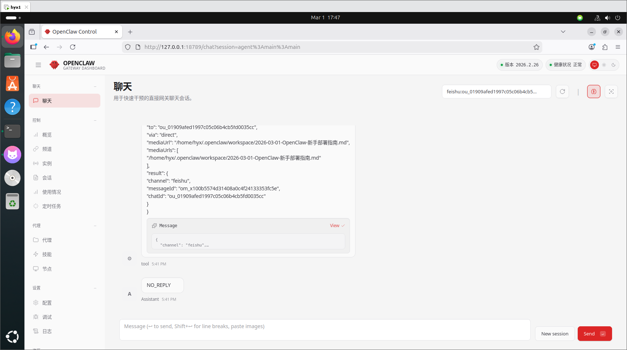This screenshot has height=350, width=627.
Task: Click the OpenClaw lobster logo
Action: (54, 65)
